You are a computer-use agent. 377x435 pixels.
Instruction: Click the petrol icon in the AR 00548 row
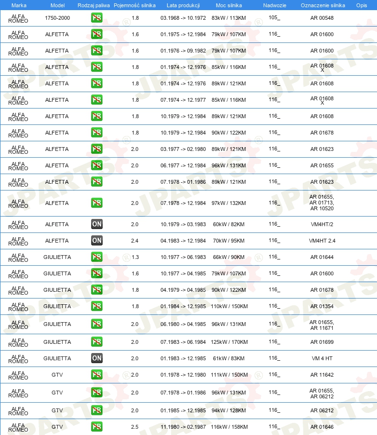coord(97,18)
